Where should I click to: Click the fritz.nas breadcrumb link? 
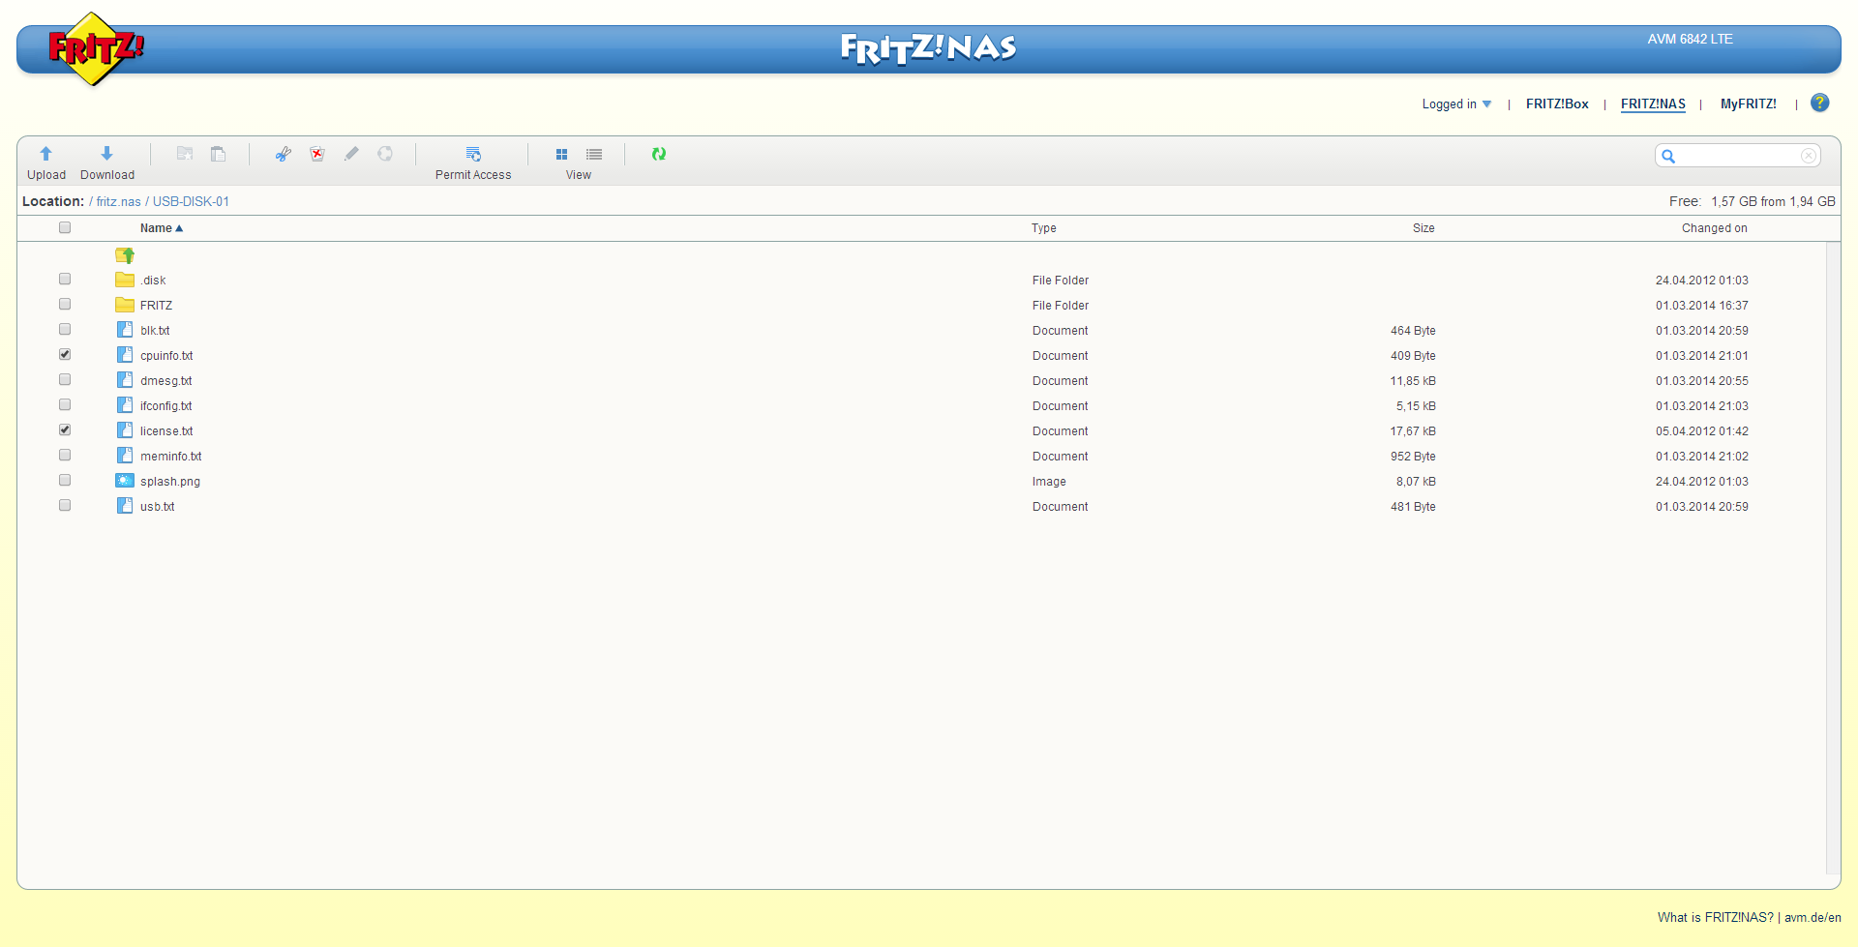[x=119, y=202]
